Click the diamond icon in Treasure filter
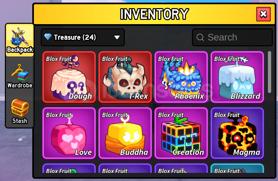Screen dimensions: 278x181 tap(48, 37)
